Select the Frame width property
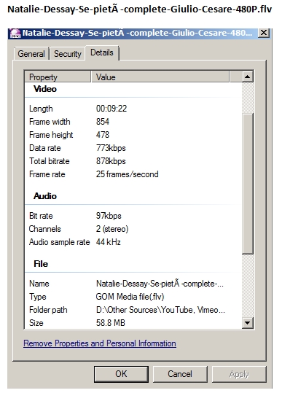 [x=50, y=122]
